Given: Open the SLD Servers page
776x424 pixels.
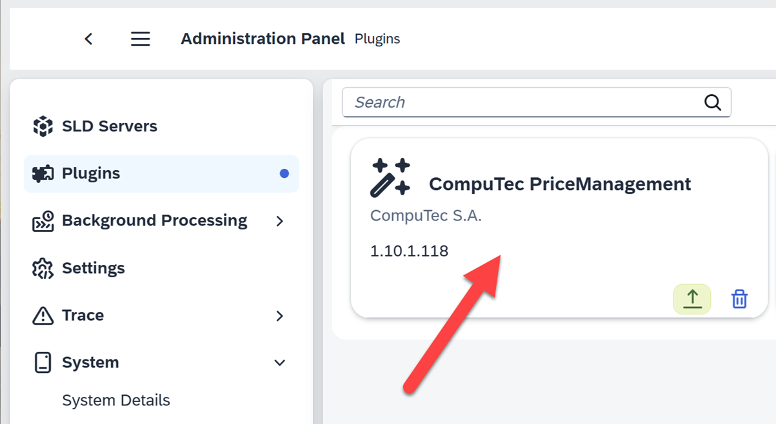Looking at the screenshot, I should pos(109,126).
